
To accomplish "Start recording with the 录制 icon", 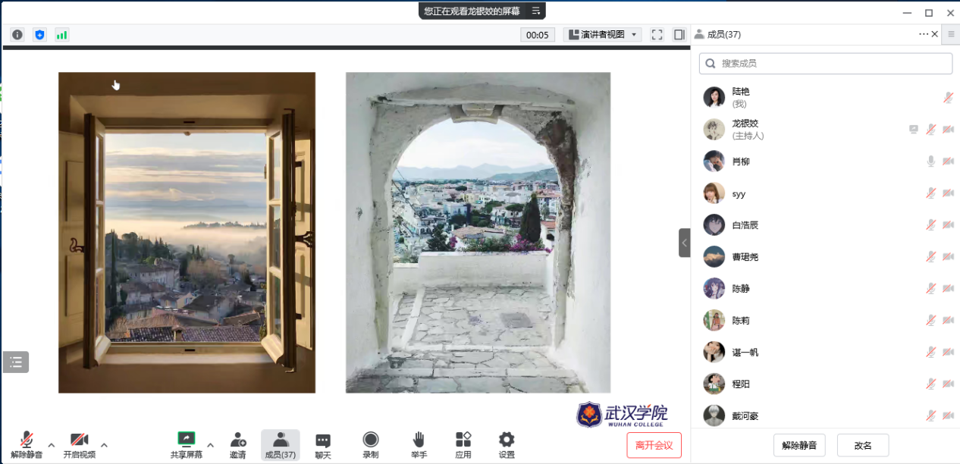I will tap(370, 445).
